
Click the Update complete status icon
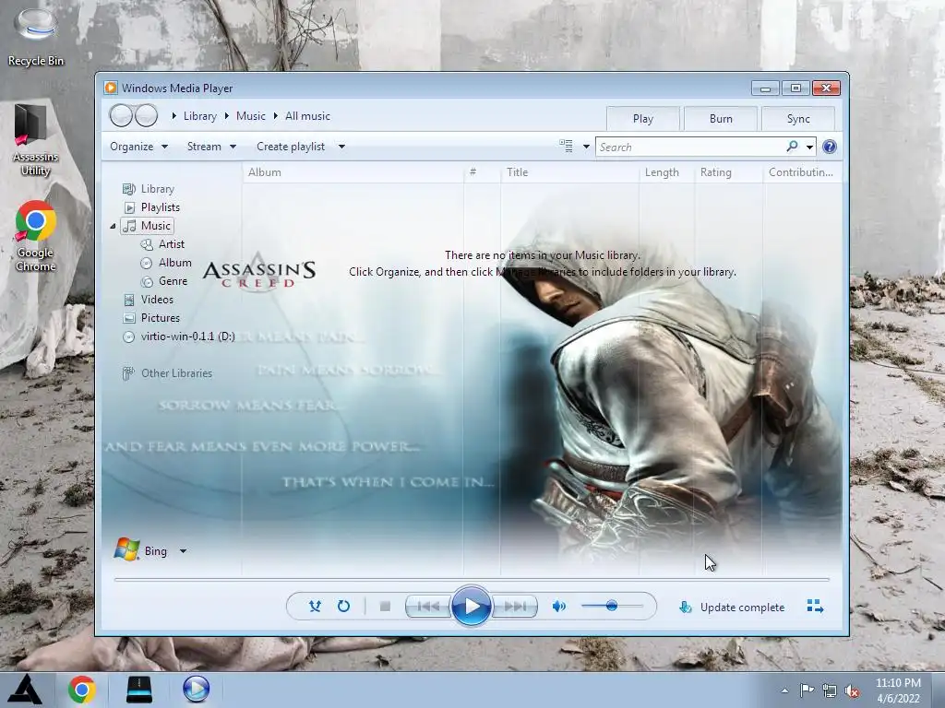(x=686, y=607)
